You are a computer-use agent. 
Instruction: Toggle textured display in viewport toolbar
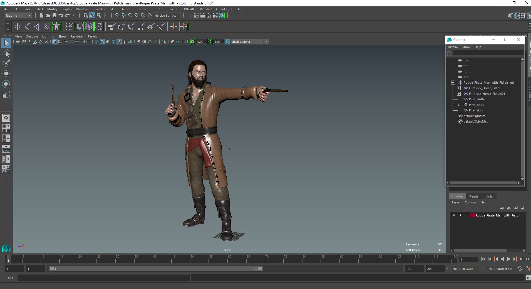point(119,42)
